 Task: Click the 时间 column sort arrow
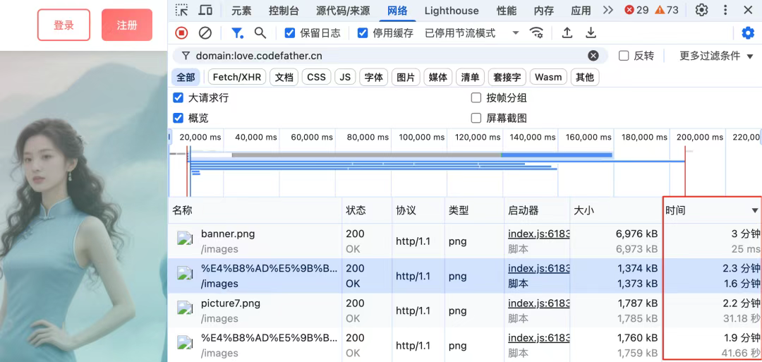click(x=755, y=210)
